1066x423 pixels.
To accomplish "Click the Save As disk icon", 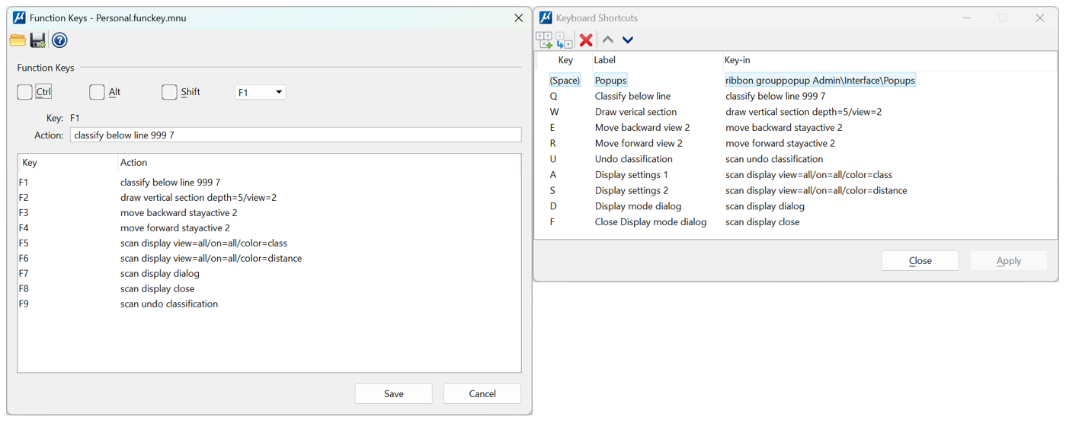I will [x=38, y=40].
